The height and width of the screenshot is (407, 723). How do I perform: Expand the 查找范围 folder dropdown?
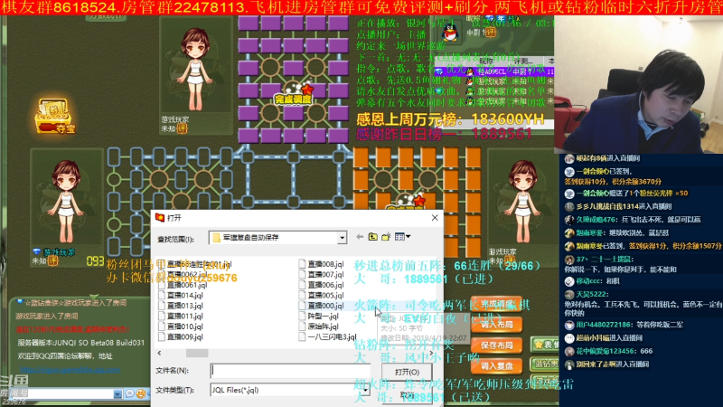[342, 238]
